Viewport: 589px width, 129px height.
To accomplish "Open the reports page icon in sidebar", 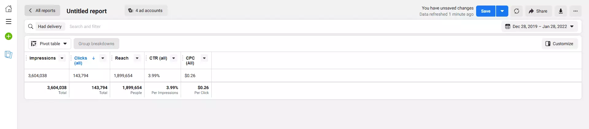I will point(9,55).
